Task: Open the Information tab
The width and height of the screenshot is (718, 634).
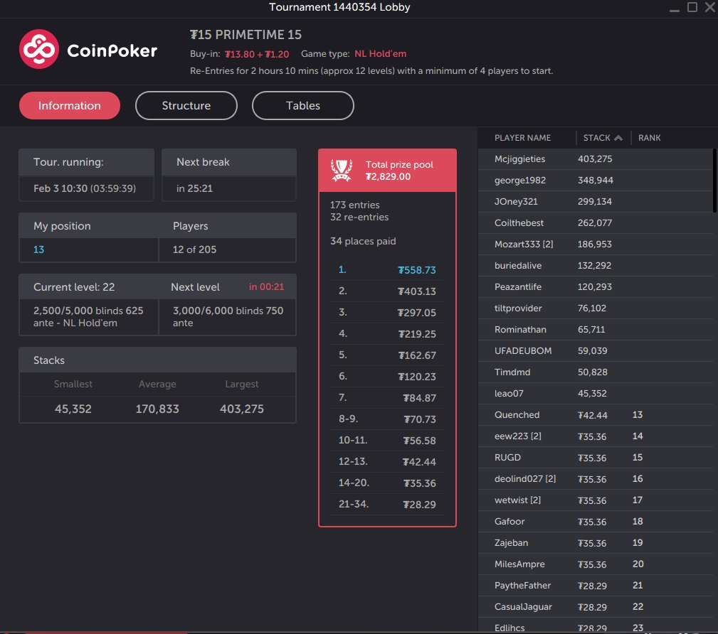Action: pyautogui.click(x=70, y=106)
